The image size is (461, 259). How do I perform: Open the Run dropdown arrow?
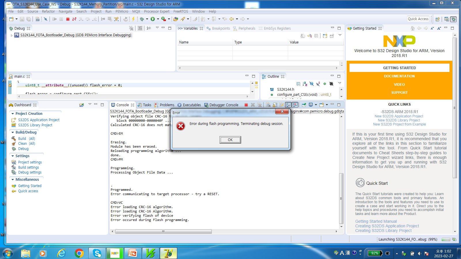tap(158, 19)
